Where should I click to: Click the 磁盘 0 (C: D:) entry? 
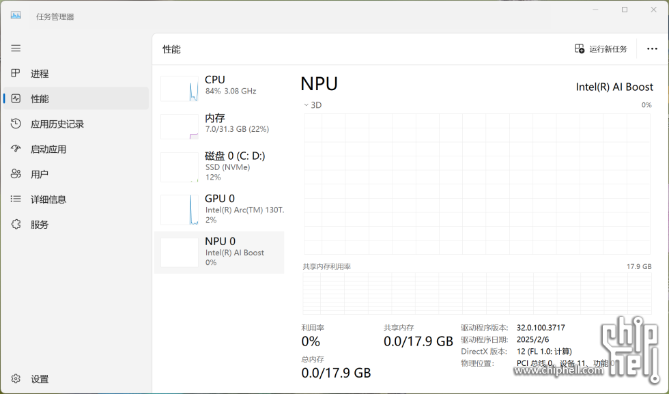219,167
